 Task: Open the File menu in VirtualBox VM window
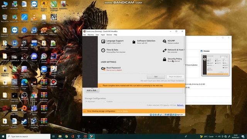[85, 35]
